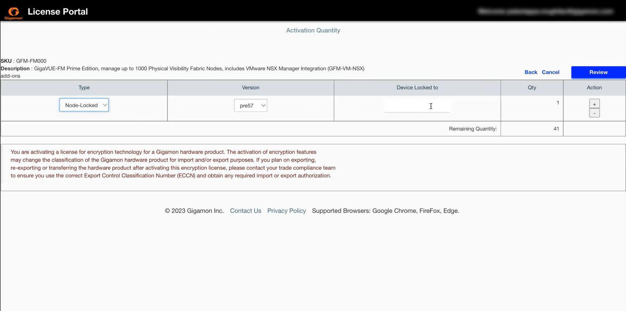Click the plus button in Action column
This screenshot has height=311, width=626.
[594, 104]
